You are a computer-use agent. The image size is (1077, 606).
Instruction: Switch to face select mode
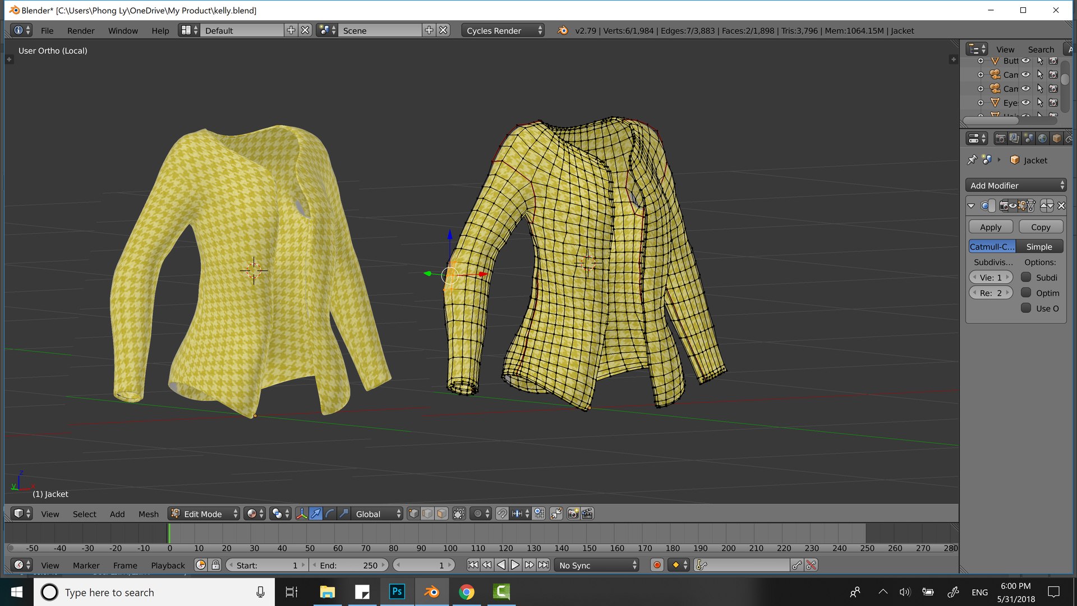(x=441, y=514)
